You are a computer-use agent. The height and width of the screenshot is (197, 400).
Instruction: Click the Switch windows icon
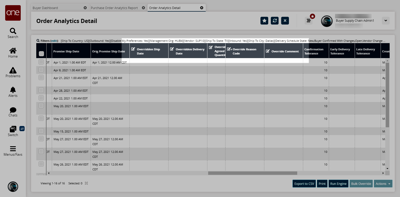pyautogui.click(x=13, y=131)
